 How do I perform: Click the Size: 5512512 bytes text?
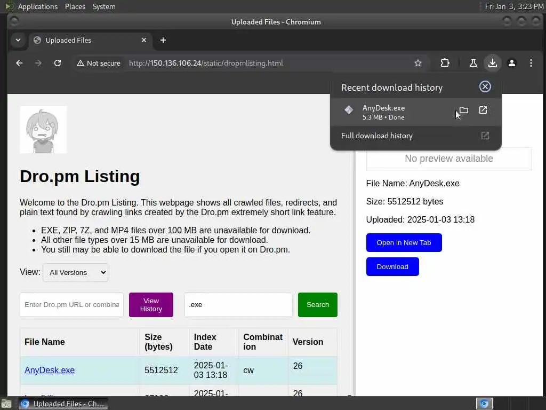(405, 201)
